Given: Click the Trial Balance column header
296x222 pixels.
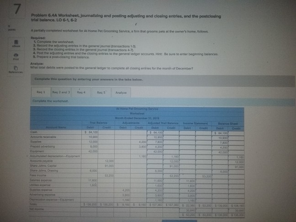Looking at the screenshot, I should pyautogui.click(x=98, y=123).
